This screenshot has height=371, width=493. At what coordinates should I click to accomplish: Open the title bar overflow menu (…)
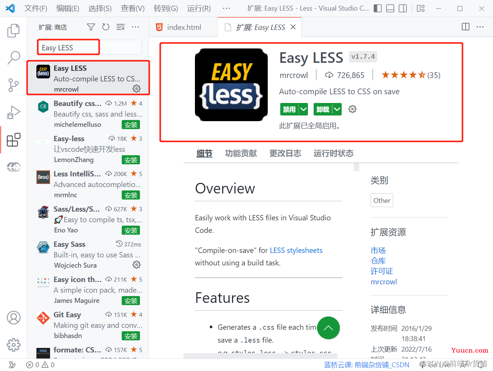(x=226, y=8)
